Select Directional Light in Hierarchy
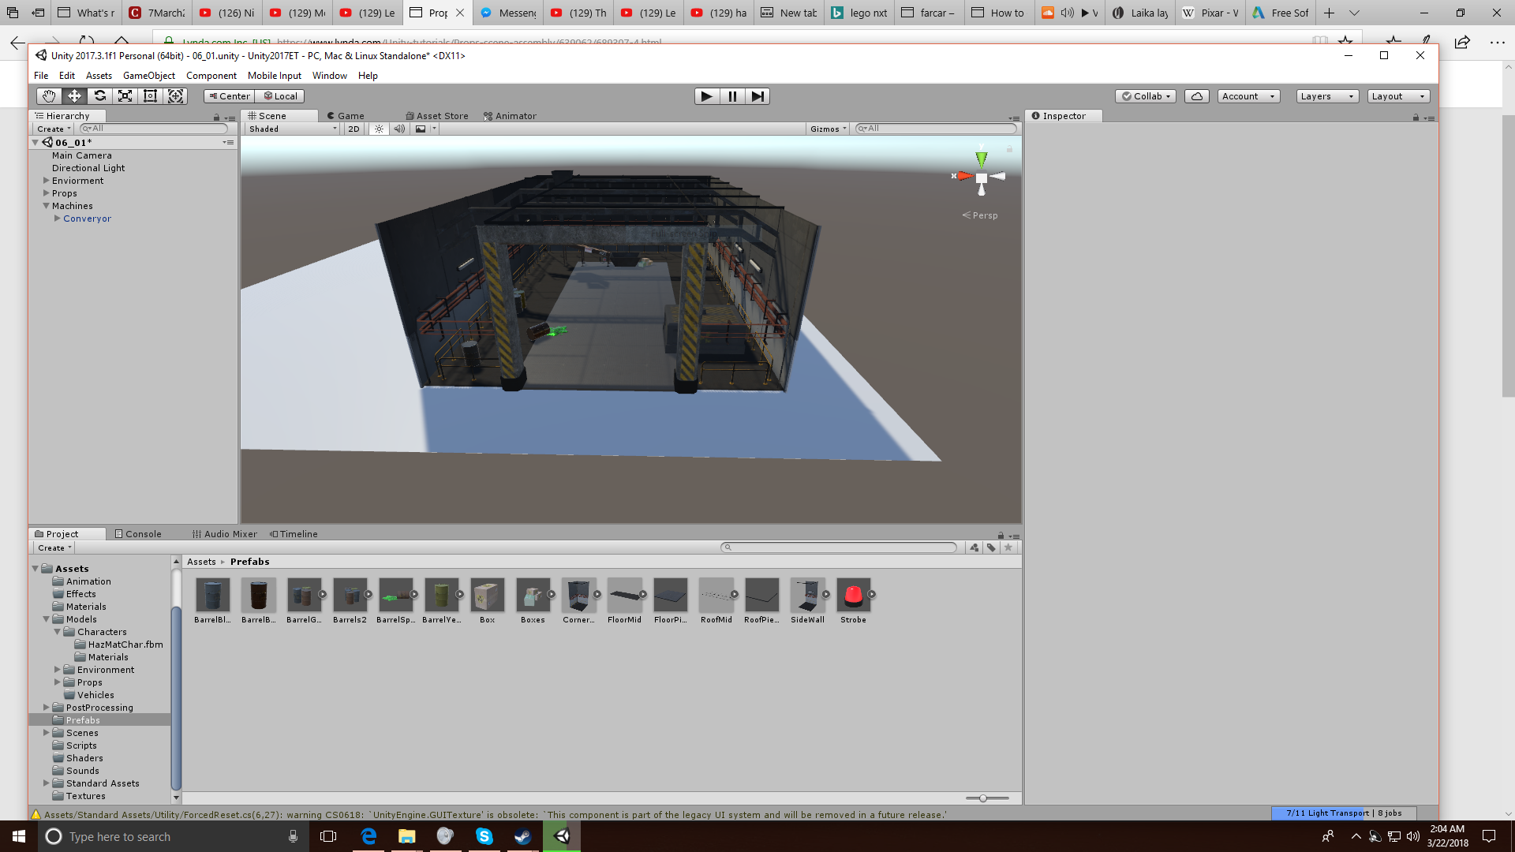Screen dimensions: 1515x852 click(x=88, y=168)
